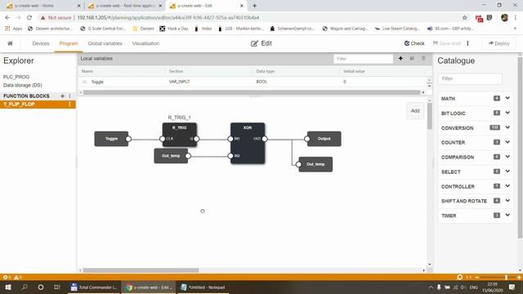Screen dimensions: 523x294
Task: Select the Out_temp node feeding XOR IN2
Action: (171, 156)
